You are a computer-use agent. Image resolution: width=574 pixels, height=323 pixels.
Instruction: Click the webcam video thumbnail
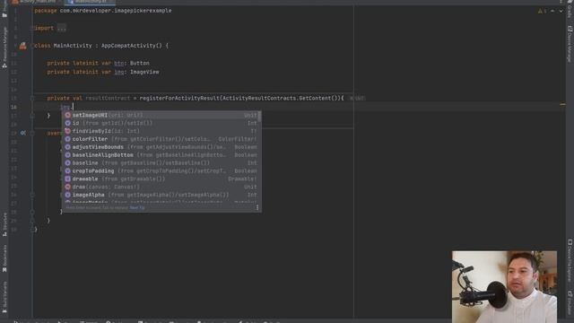[x=504, y=287]
